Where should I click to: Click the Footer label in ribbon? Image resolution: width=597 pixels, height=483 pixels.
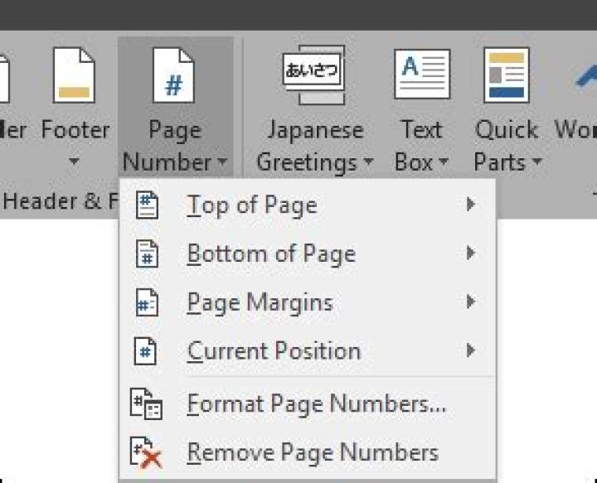[75, 130]
